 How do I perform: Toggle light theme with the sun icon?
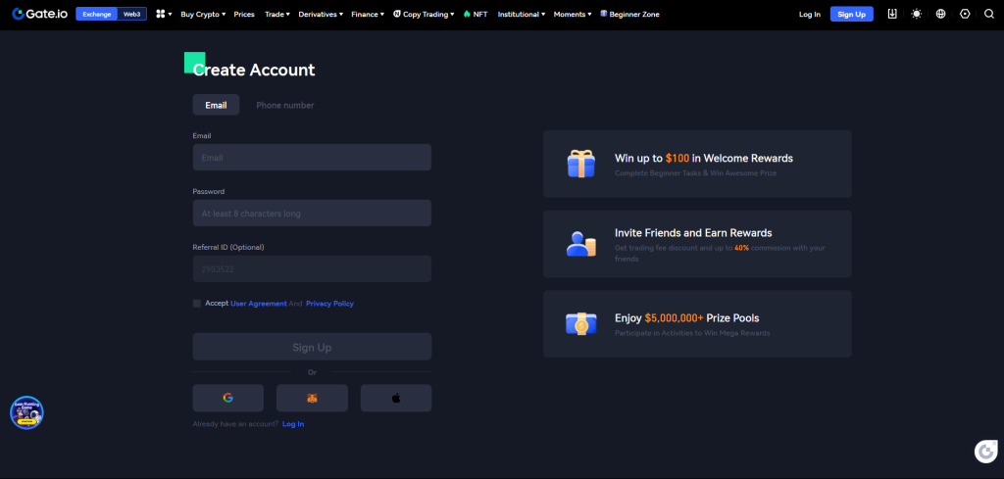click(917, 14)
